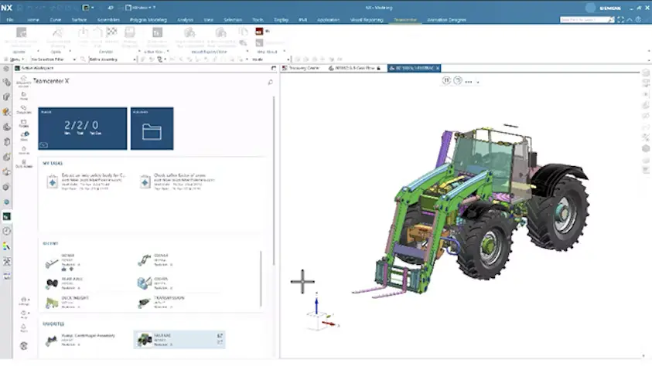Open the Analysis ribbon tab
652x366 pixels.
(186, 18)
